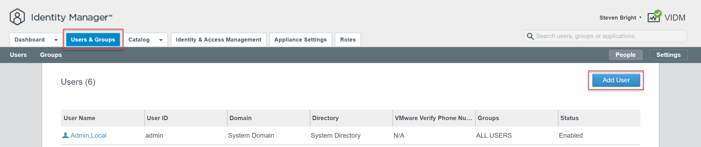Viewport: 701px width, 147px height.
Task: Click the user icon beside Admin,Local
Action: [x=65, y=135]
